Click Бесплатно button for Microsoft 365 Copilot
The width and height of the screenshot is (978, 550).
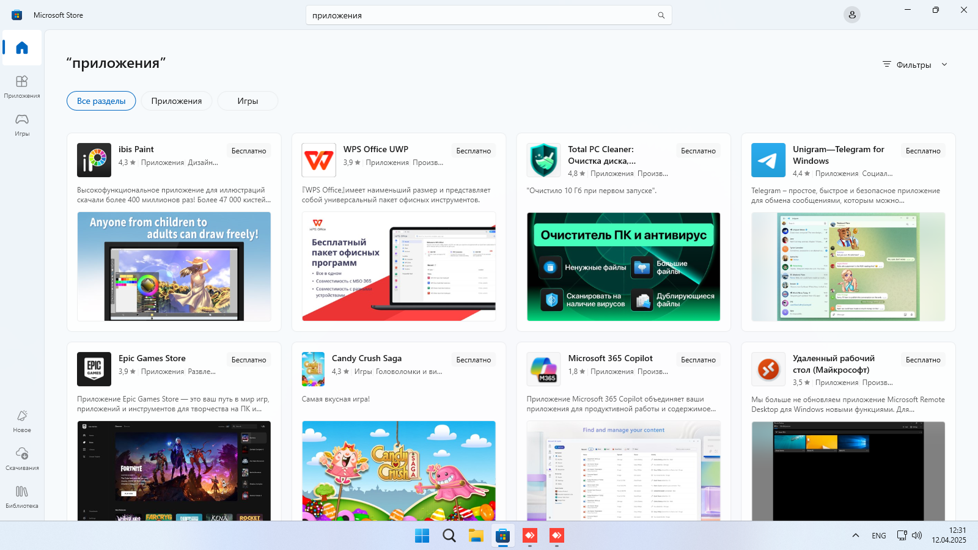point(699,360)
